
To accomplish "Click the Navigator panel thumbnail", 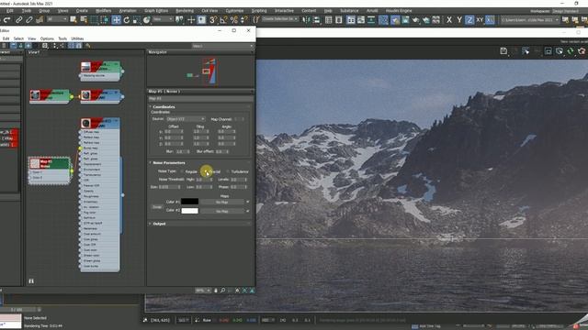I will [200, 71].
